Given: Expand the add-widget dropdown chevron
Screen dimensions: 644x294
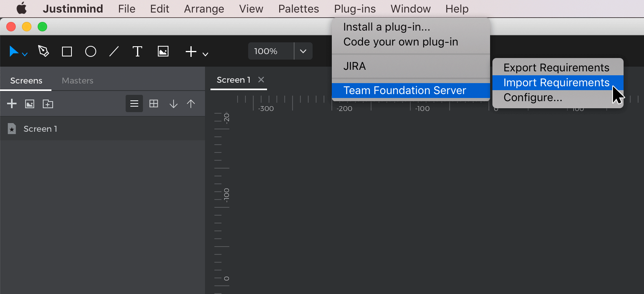Looking at the screenshot, I should (205, 54).
